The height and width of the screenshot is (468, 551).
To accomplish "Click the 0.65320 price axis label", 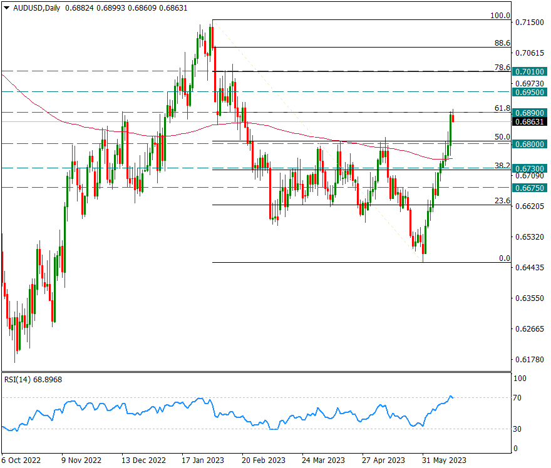I will [x=530, y=237].
